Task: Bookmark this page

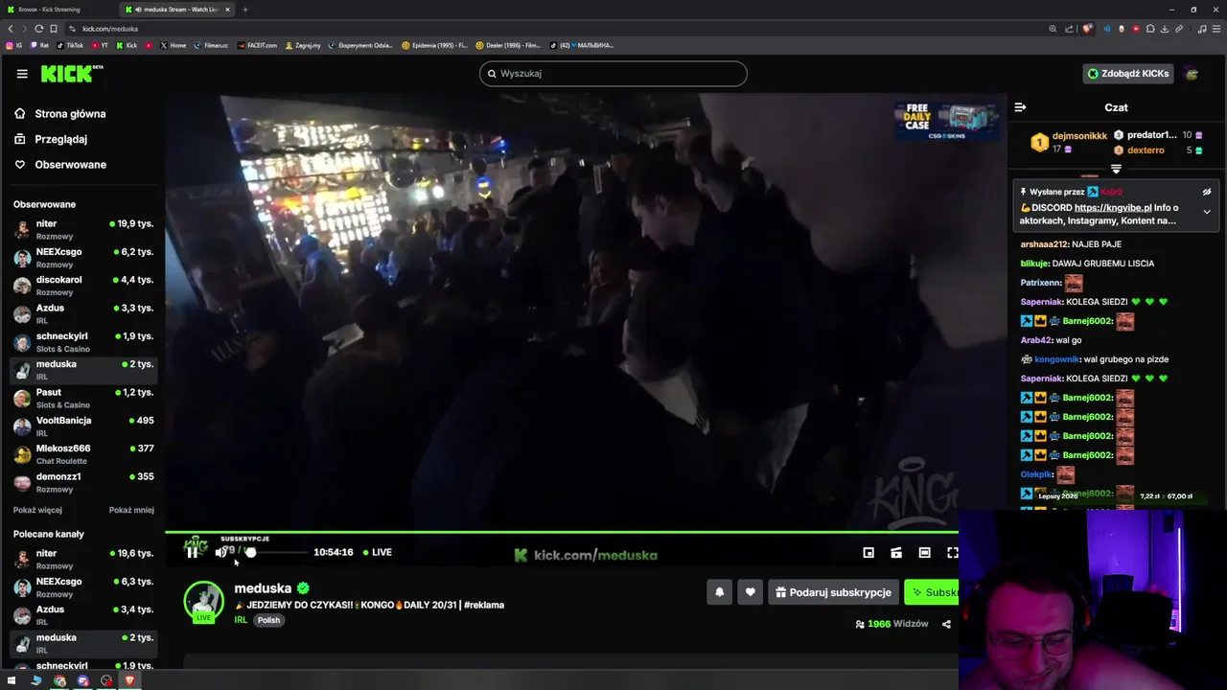Action: [53, 29]
